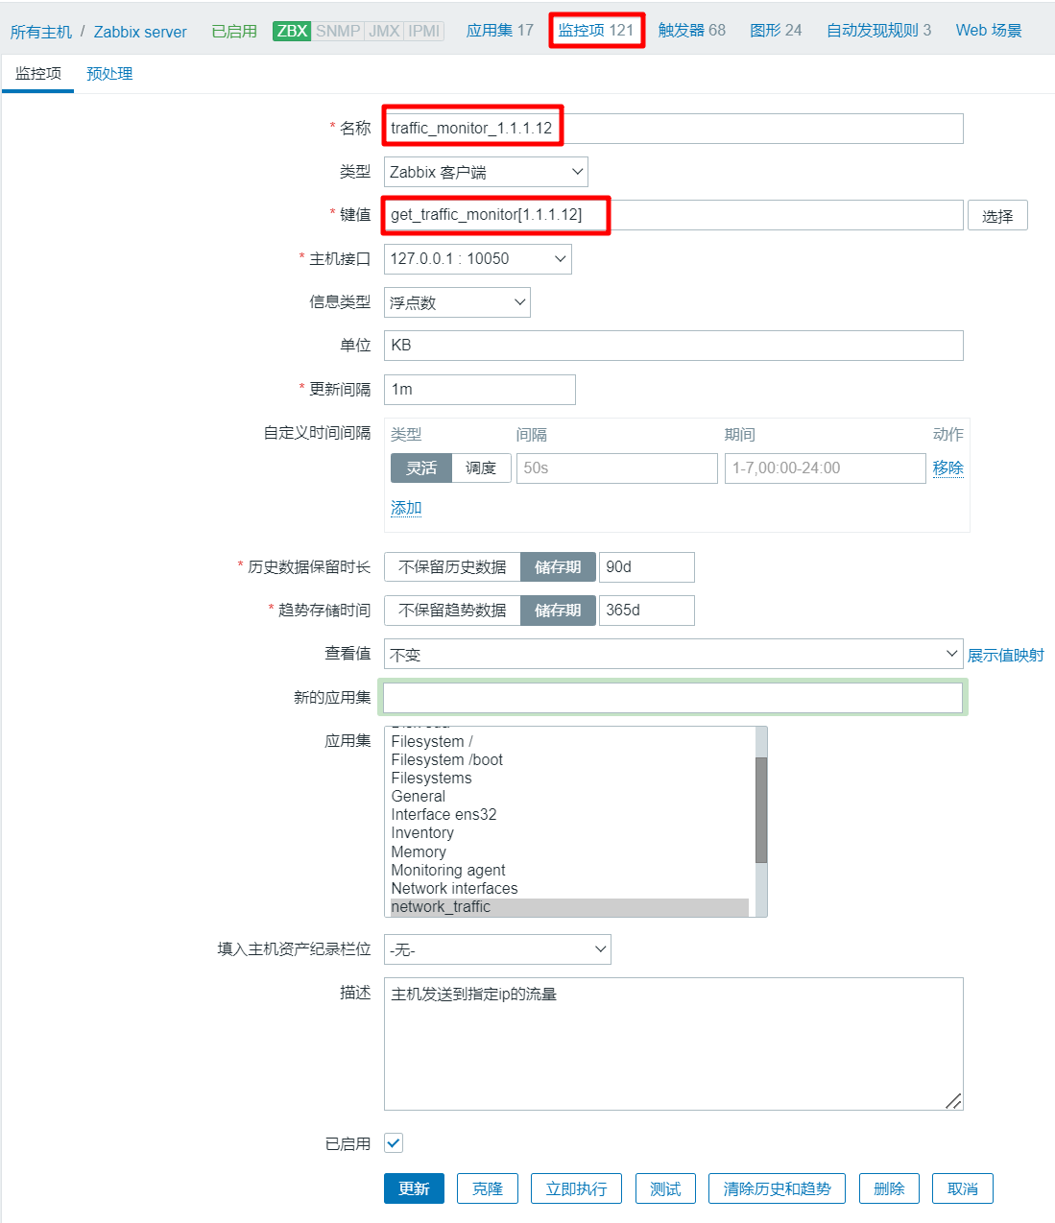Select Interface ens32 in application list
Screen dimensions: 1055x1223
pyautogui.click(x=444, y=815)
